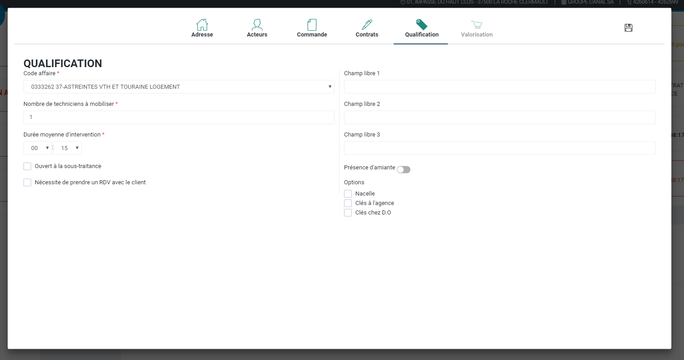Click the Nombre de techniciens field

179,117
